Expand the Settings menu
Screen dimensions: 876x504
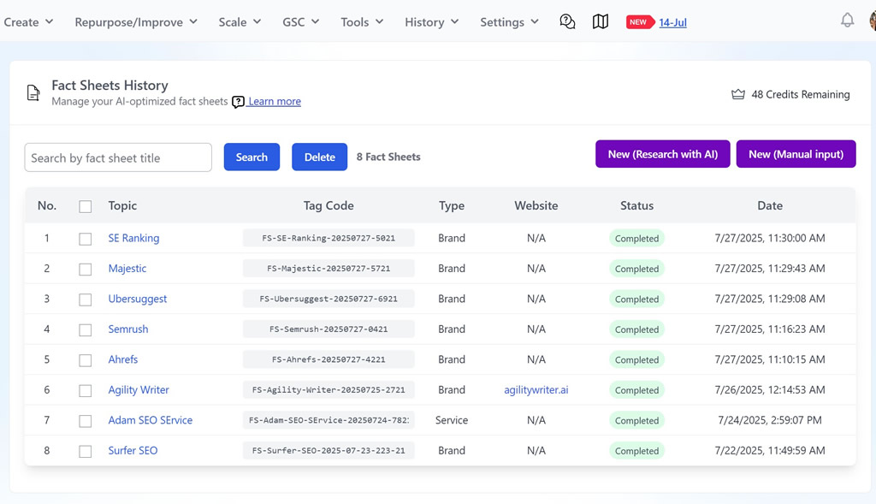pyautogui.click(x=510, y=21)
